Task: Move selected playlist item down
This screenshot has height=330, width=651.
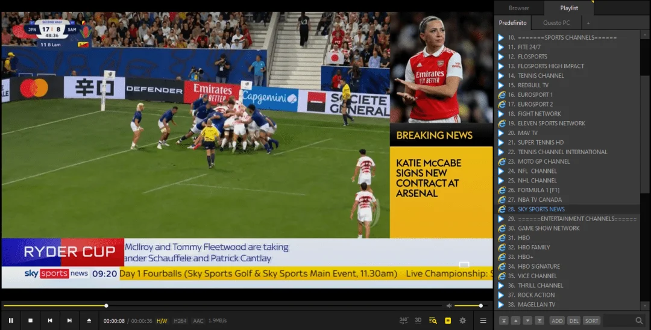Action: pos(527,320)
